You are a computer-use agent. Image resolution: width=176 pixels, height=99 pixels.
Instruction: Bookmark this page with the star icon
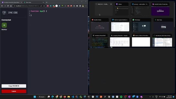point(44,6)
